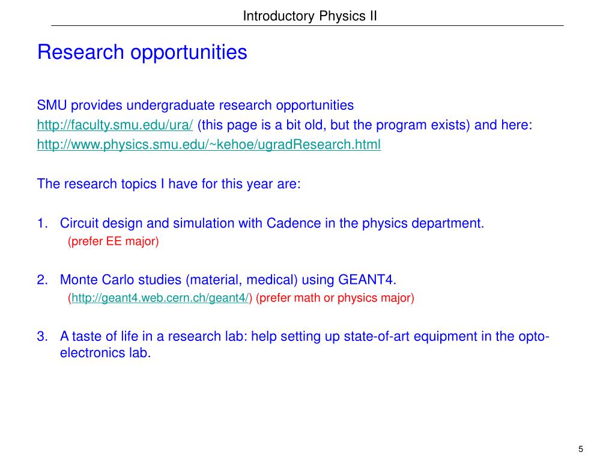Image resolution: width=615 pixels, height=461 pixels.
Task: Open the faculty.smu.edu/ura link
Action: tap(115, 125)
